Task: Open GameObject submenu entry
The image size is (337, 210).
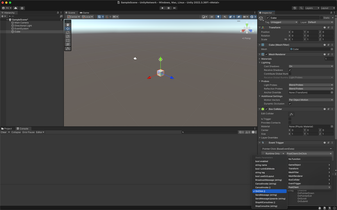Action: pyautogui.click(x=309, y=165)
